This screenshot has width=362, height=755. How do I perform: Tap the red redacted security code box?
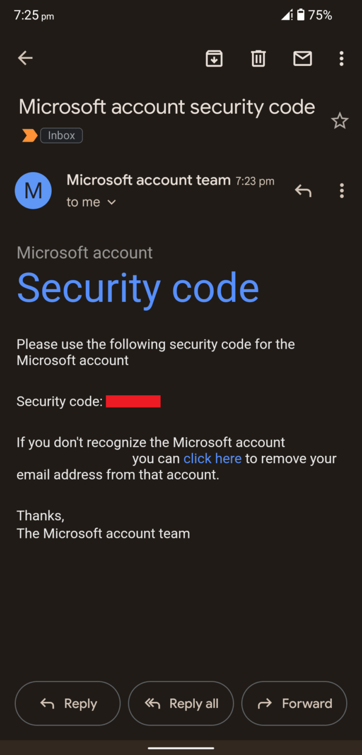point(133,401)
